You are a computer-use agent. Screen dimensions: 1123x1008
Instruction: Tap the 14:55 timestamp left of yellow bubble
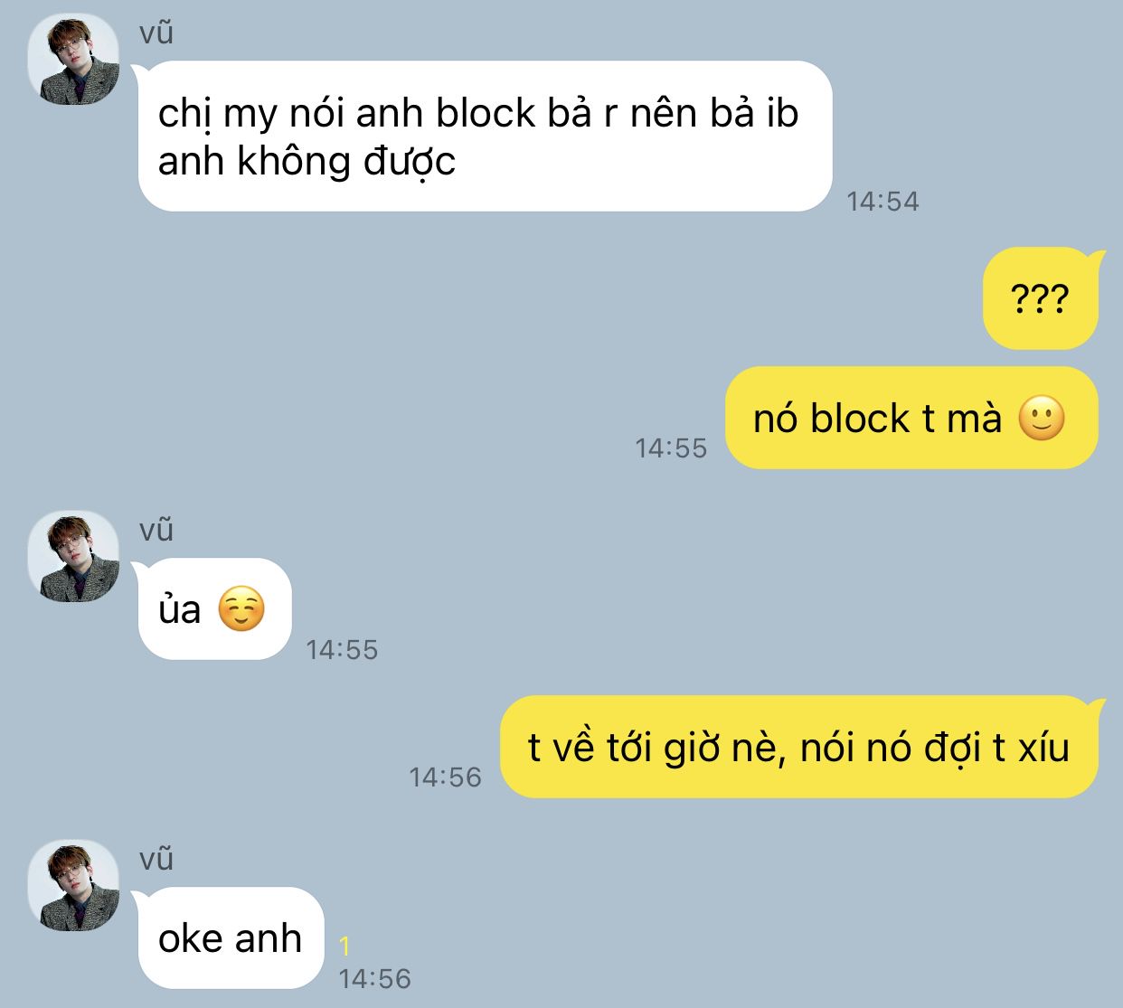point(671,447)
